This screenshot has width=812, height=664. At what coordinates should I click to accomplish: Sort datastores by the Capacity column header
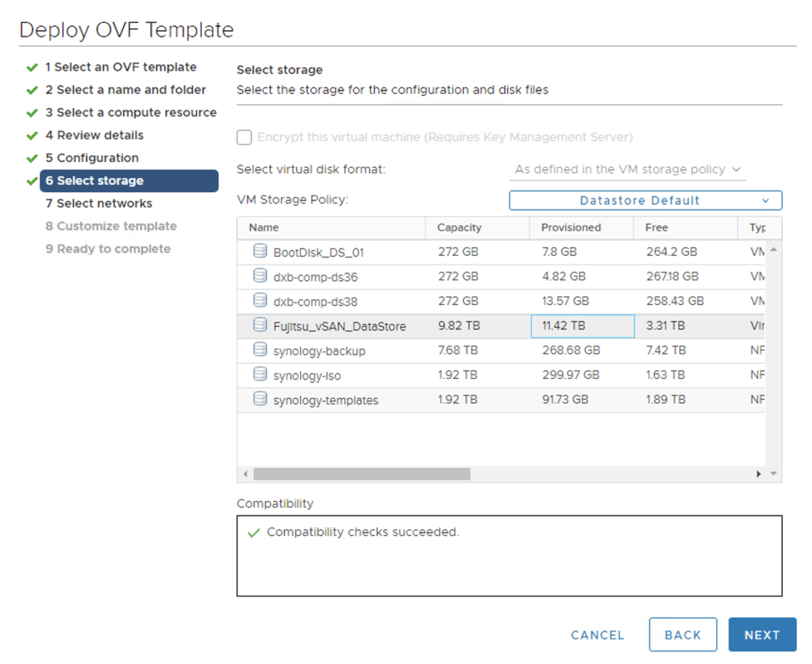[x=460, y=228]
